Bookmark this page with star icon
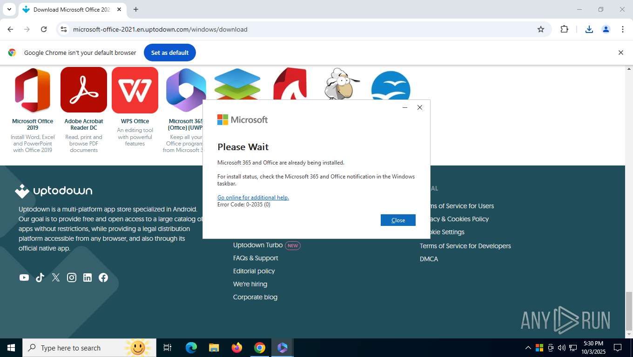Screen dimensions: 633x357 click(541, 29)
